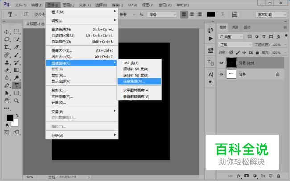The height and width of the screenshot is (181, 290).
Task: Select the Healing Brush tool
Action: [7, 55]
